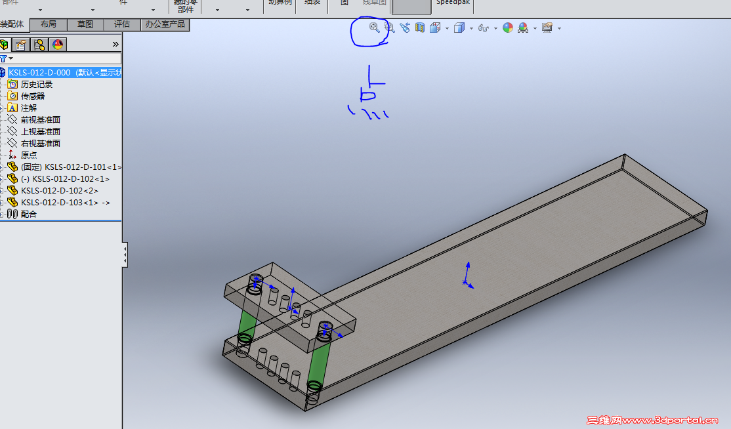The width and height of the screenshot is (731, 429).
Task: Select the Zoom to Area tool
Action: coord(390,28)
